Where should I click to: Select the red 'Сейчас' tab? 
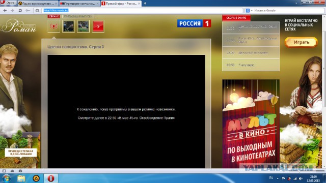[54, 16]
